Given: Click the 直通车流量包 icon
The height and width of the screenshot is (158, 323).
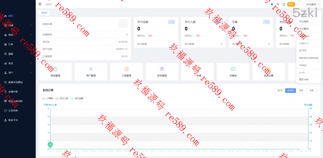Looking at the screenshot, I should 6,82.
